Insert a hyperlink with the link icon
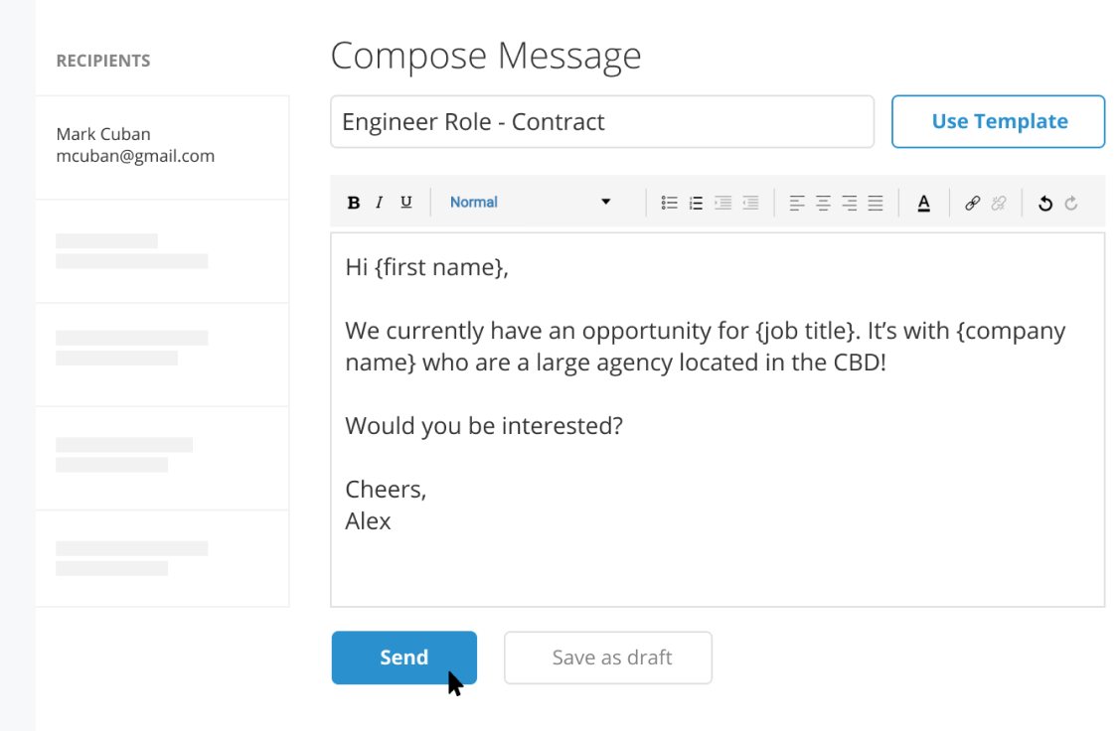Viewport: 1119px width, 731px height. pyautogui.click(x=973, y=203)
